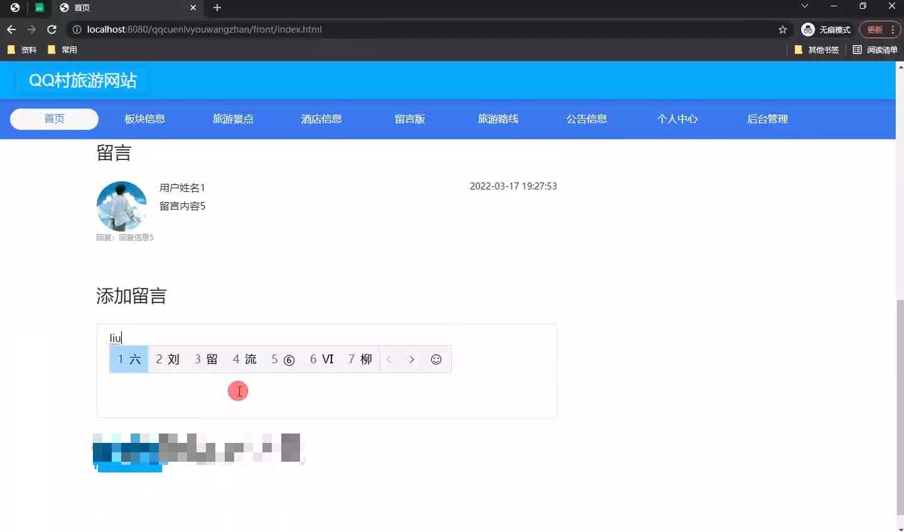Open the tab search dropdown arrow
Image resolution: width=904 pixels, height=532 pixels.
(805, 6)
